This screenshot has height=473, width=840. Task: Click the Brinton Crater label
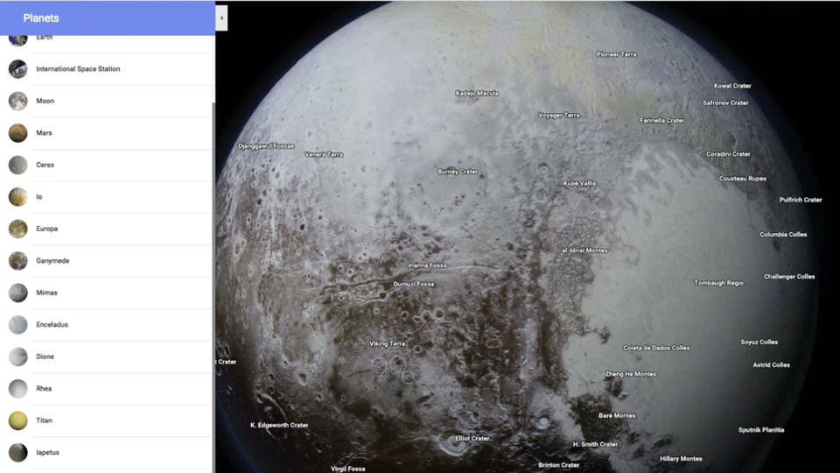click(559, 465)
